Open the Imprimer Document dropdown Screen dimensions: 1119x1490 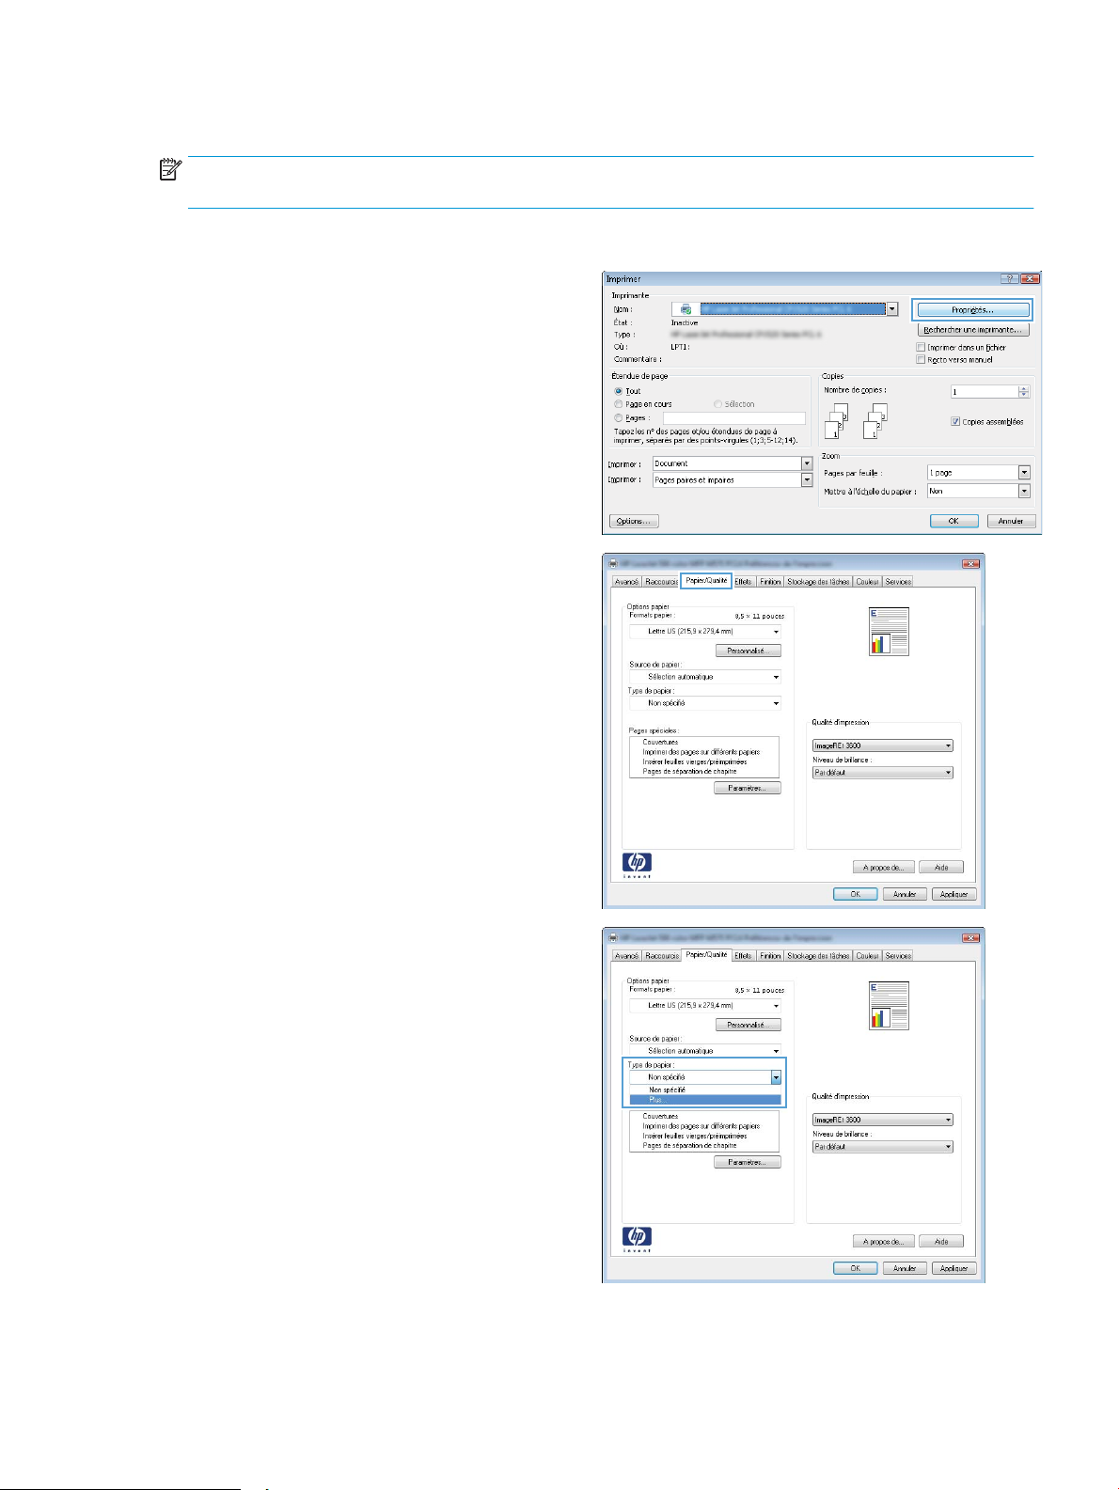pos(807,463)
